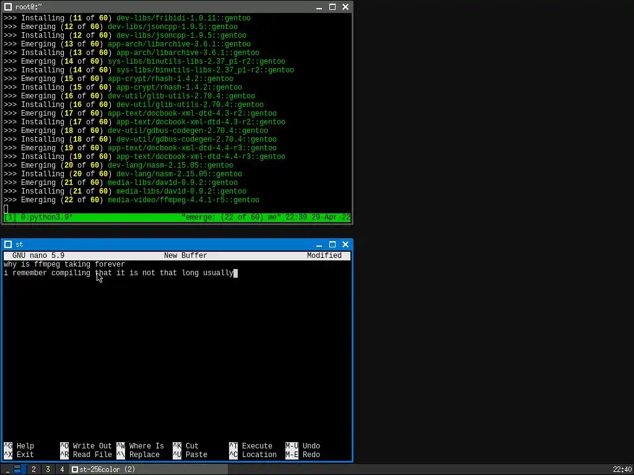The width and height of the screenshot is (634, 475).
Task: Click Installing 'dev-lang/nasm-2.15.05::gentoo' line
Action: pyautogui.click(x=123, y=174)
